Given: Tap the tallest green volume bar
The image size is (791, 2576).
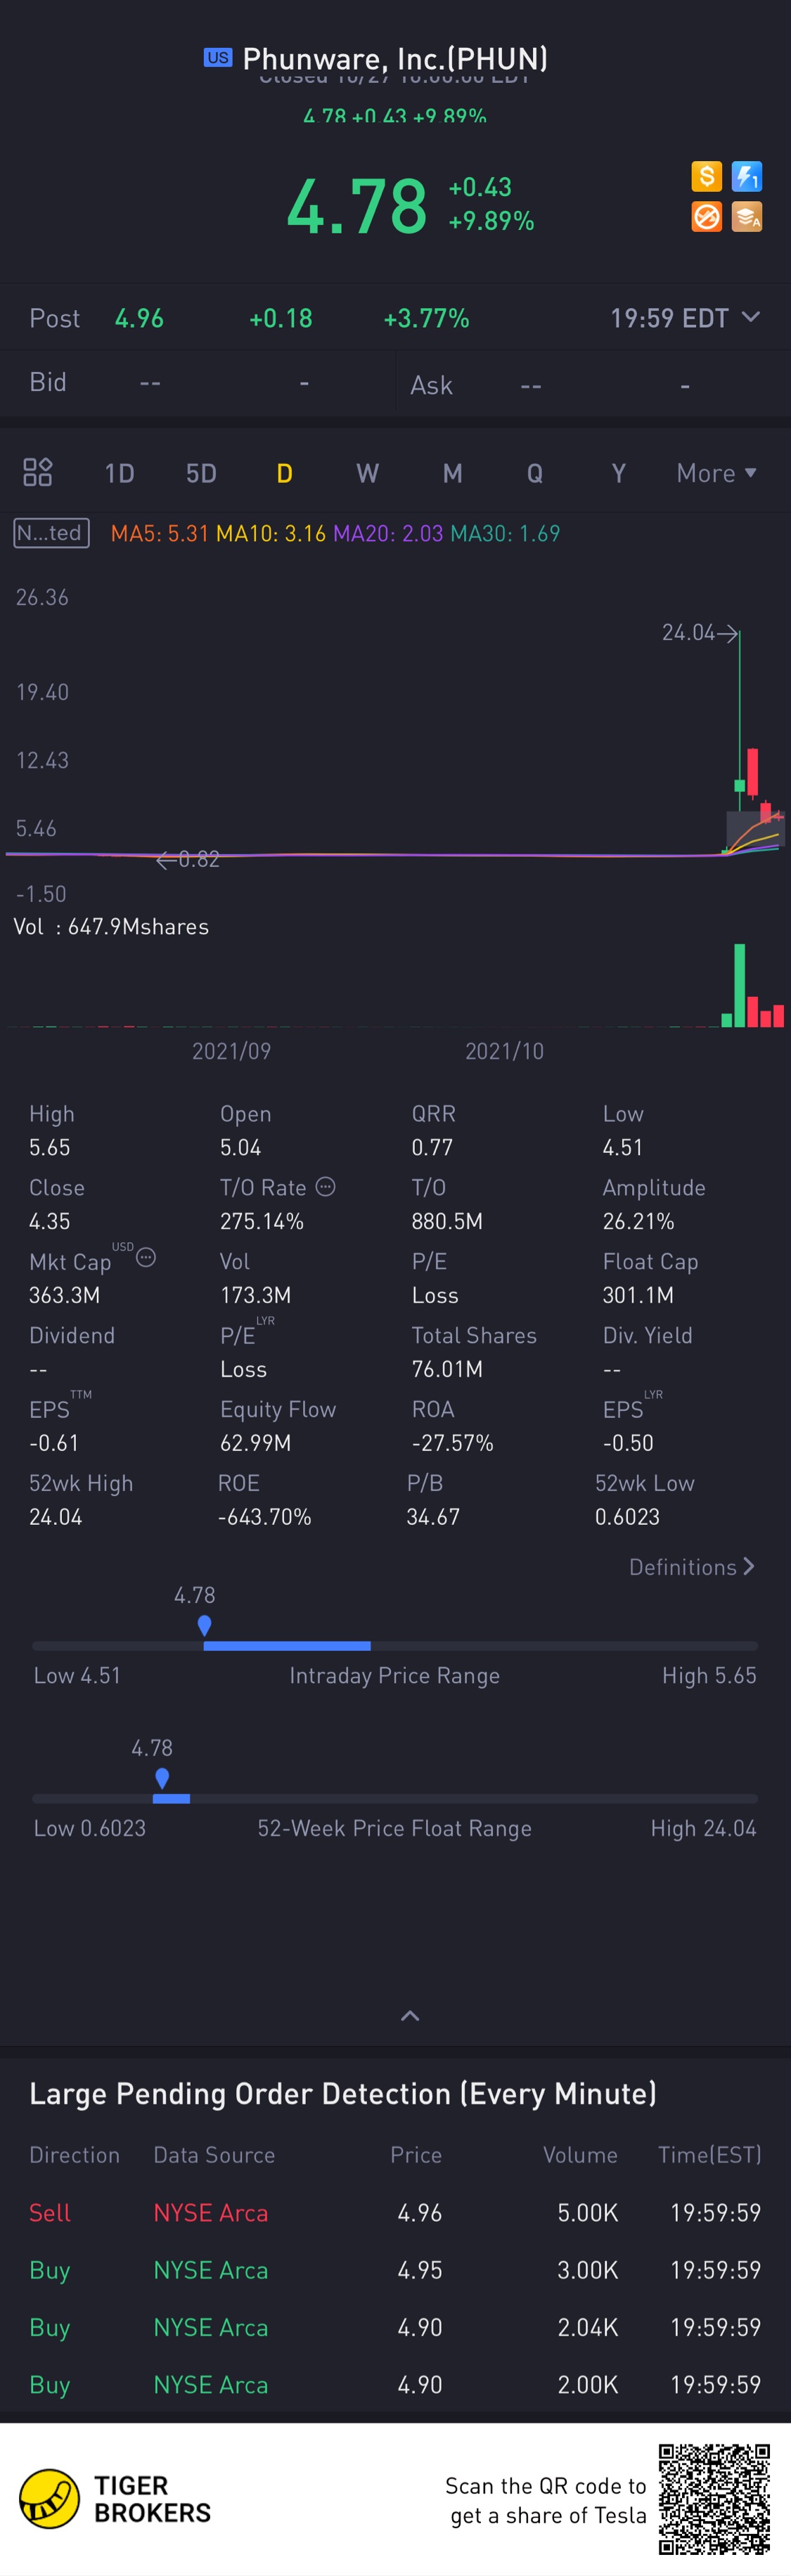Looking at the screenshot, I should (739, 985).
